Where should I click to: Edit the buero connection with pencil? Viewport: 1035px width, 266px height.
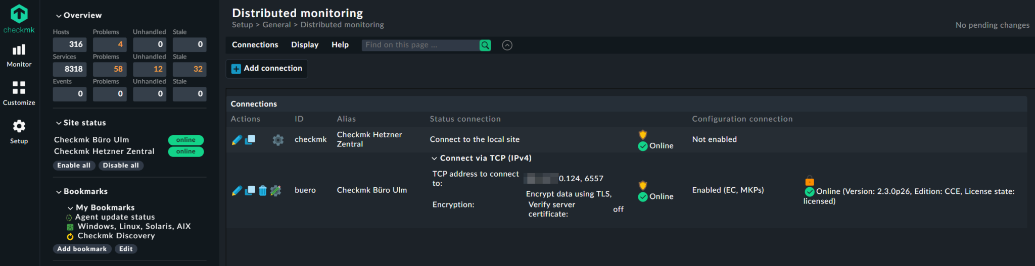237,190
